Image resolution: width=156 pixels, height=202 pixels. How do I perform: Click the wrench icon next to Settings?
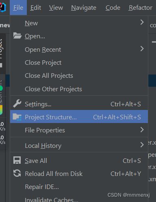17,103
